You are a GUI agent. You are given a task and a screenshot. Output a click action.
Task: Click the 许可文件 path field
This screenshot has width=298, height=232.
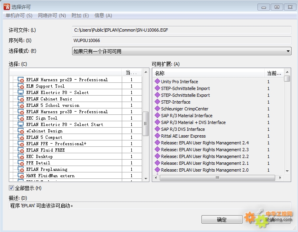click(x=181, y=30)
